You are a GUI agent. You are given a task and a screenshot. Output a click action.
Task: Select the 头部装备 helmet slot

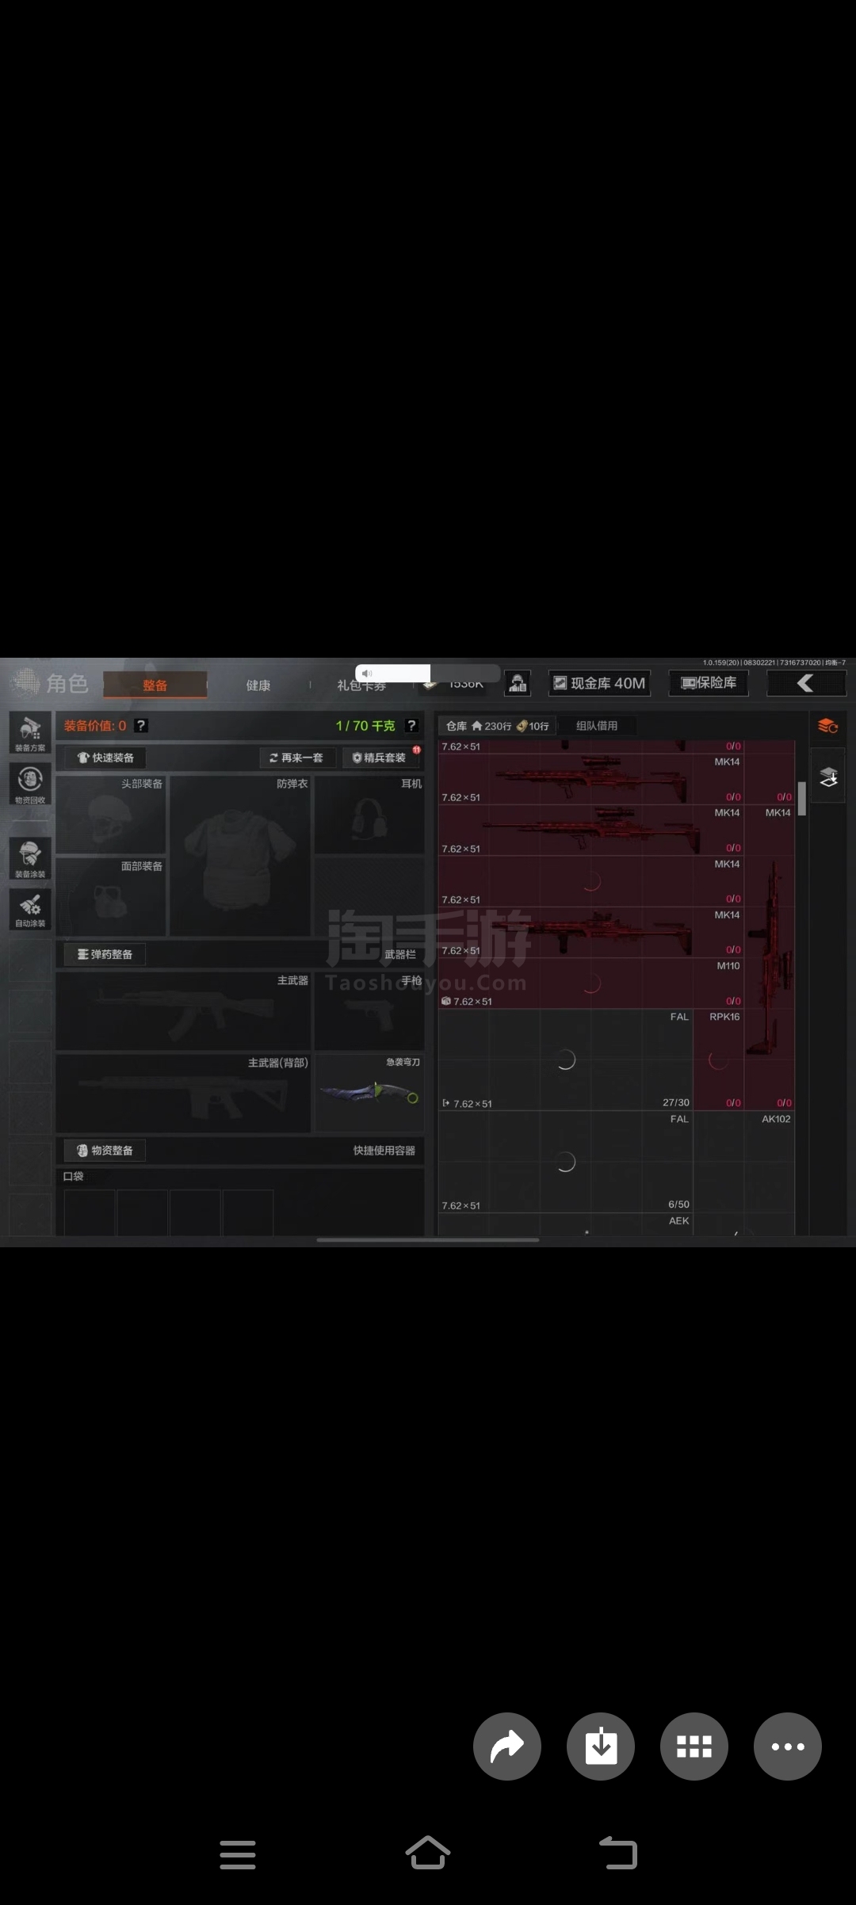pyautogui.click(x=111, y=815)
